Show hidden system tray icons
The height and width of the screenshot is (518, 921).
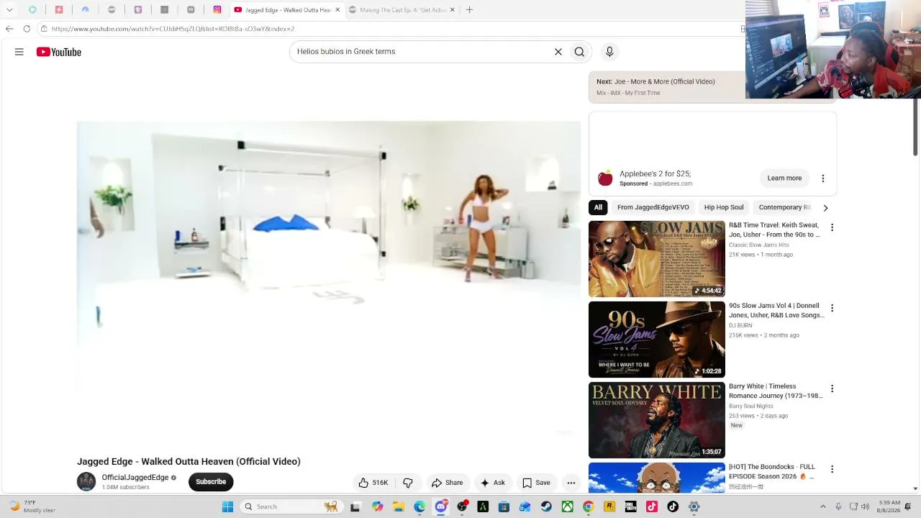click(x=823, y=506)
